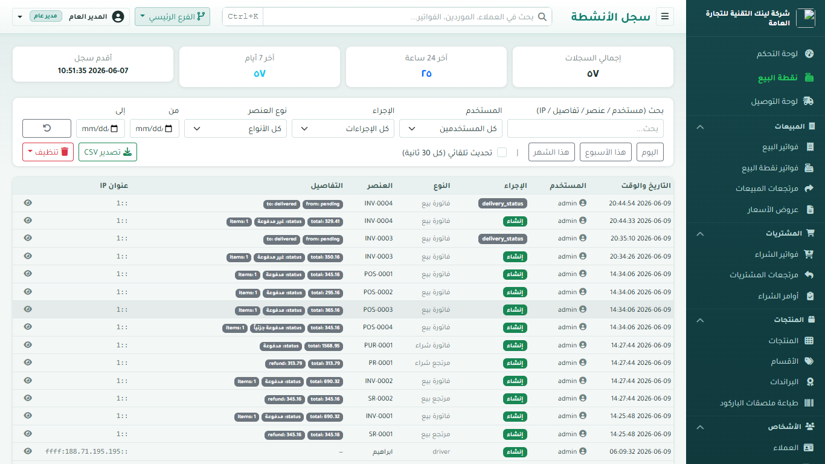
Task: Click the IP address ffff:188.71.195.195
Action: (86, 451)
